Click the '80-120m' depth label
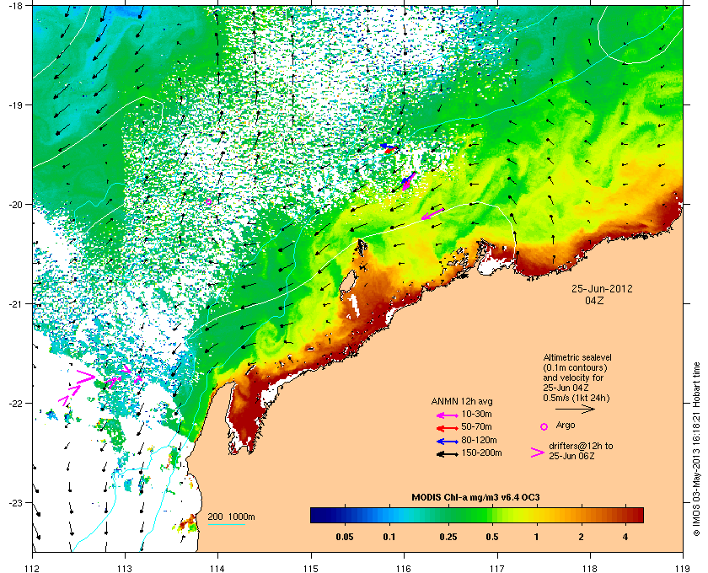 479,440
